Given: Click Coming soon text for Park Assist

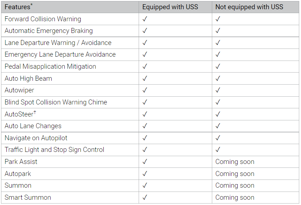Looking at the screenshot, I should (x=235, y=162).
